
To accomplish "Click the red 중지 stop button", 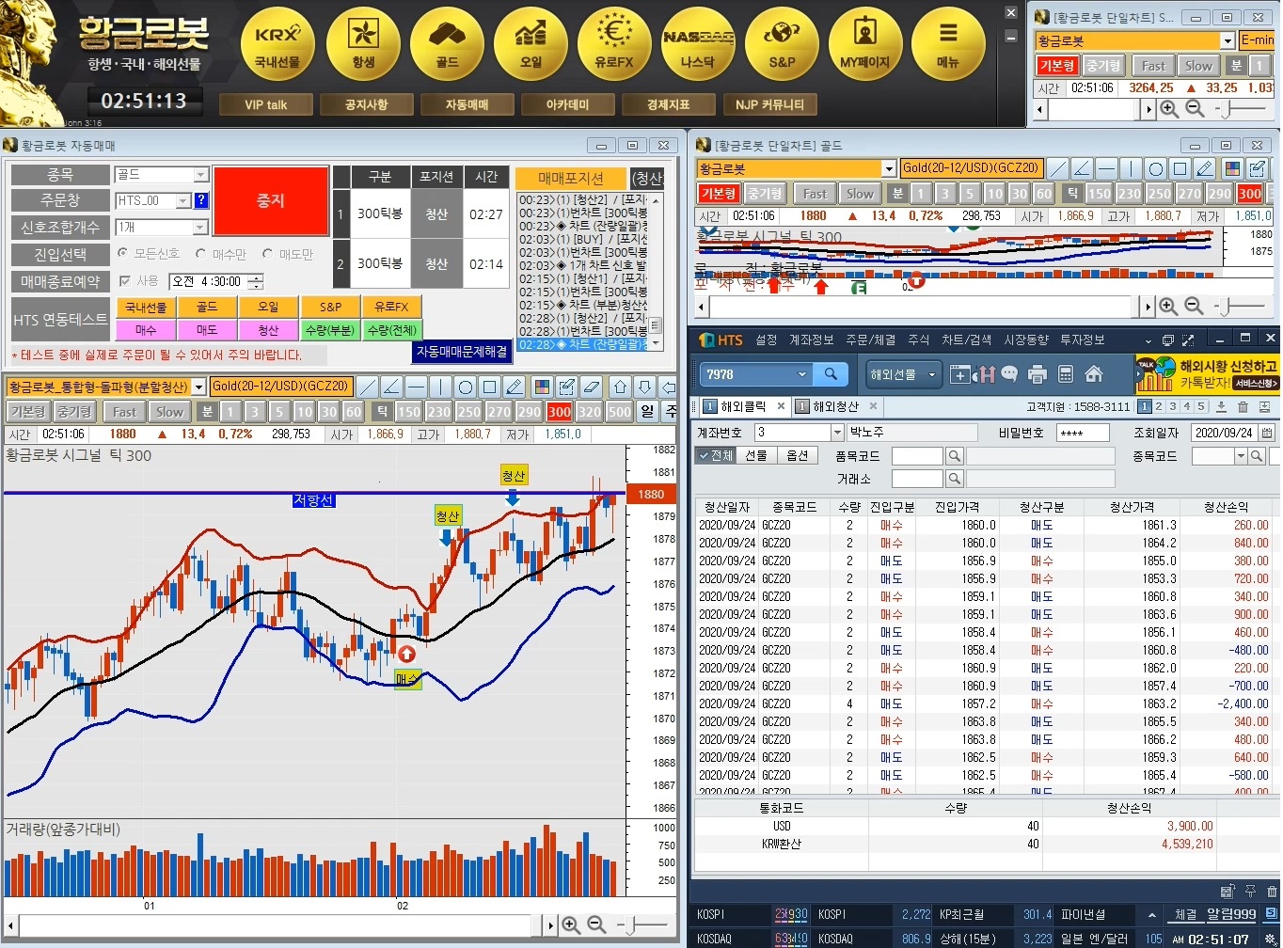I will 270,200.
